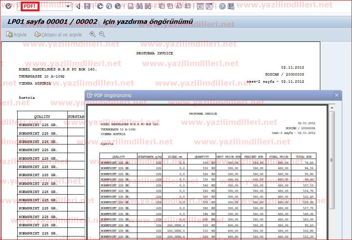Create a new session with the star-window icon
Screen dimensions: 352x240
(200, 6)
